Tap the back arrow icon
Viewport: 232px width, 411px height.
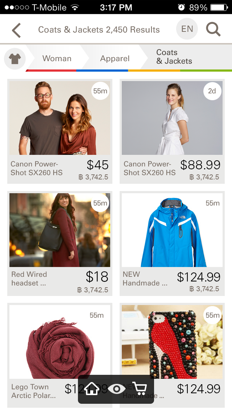click(x=16, y=30)
